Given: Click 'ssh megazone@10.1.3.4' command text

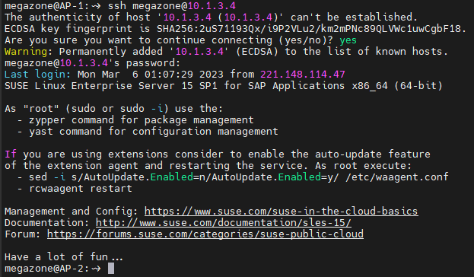Looking at the screenshot, I should point(172,6).
